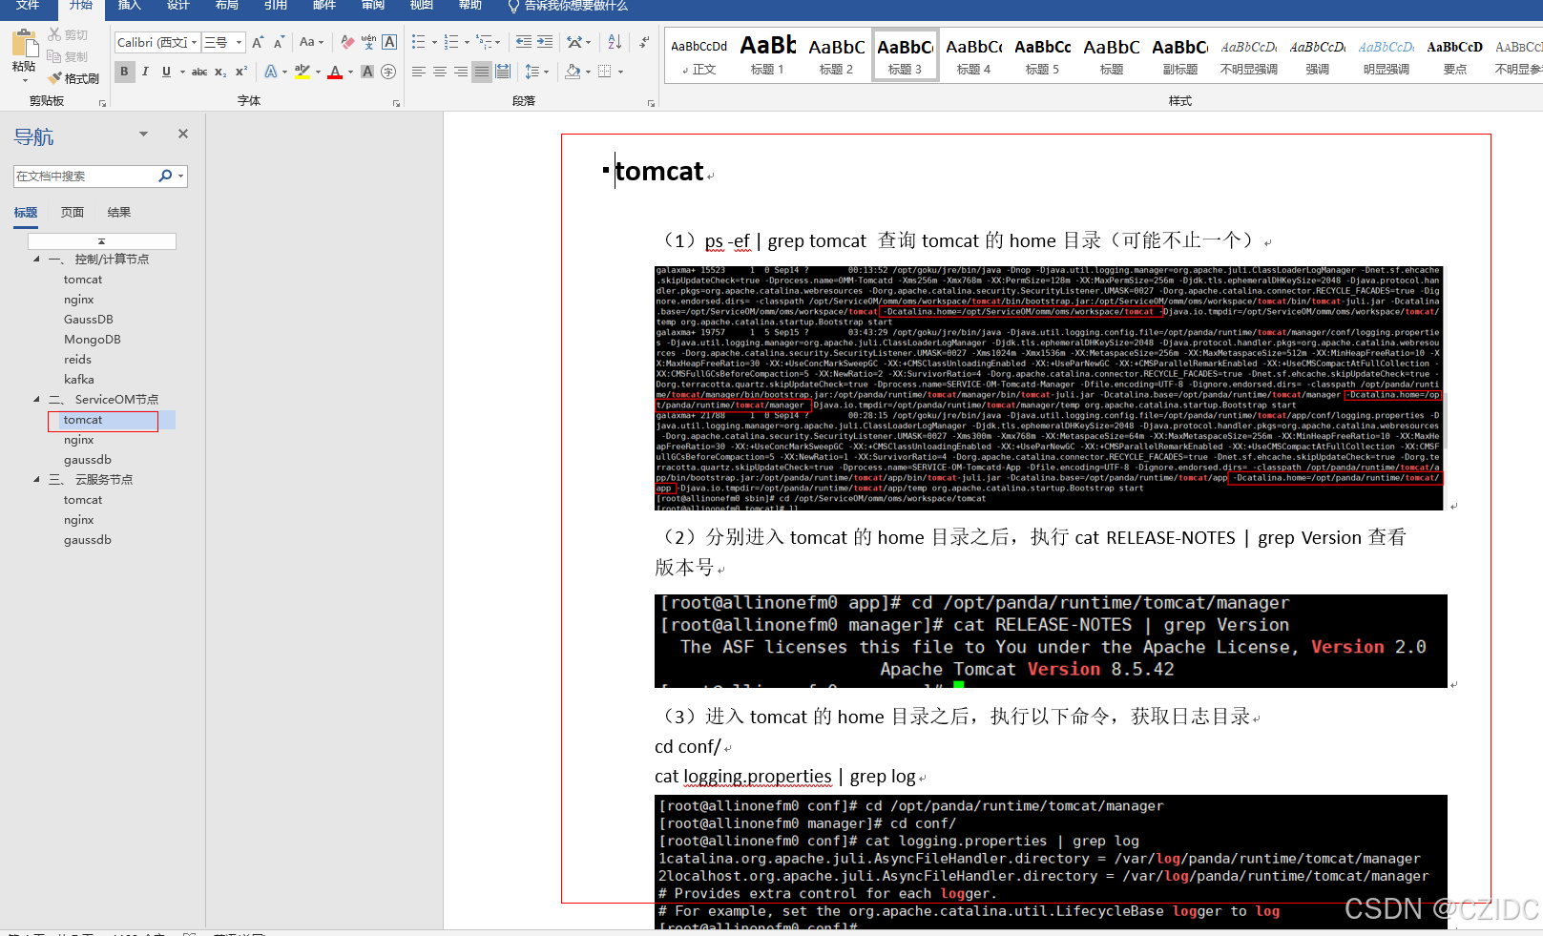Screen dimensions: 1543x936
Task: Open the font size 三号 dropdown
Action: point(239,42)
